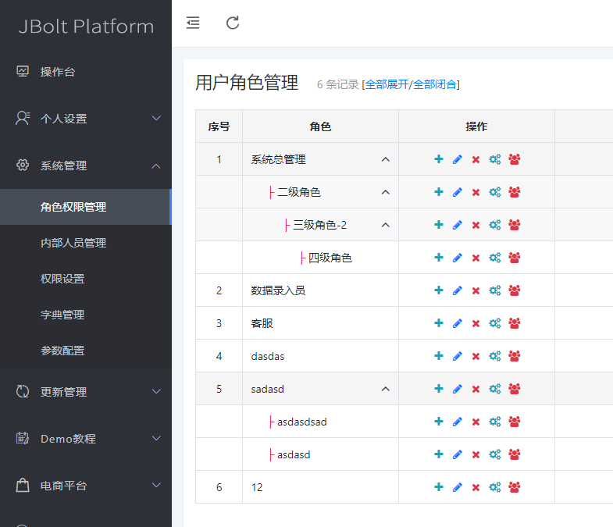Image resolution: width=613 pixels, height=527 pixels.
Task: Expand the 个人设置 sidebar menu
Action: tap(86, 119)
